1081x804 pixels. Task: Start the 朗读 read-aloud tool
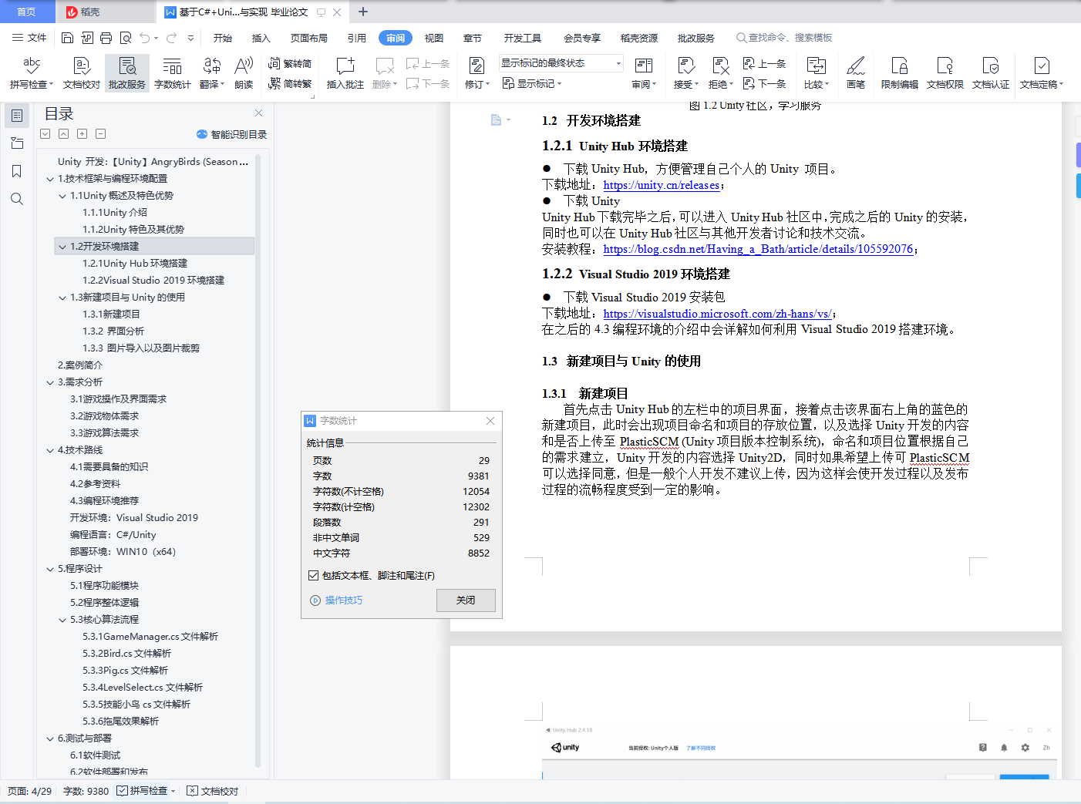coord(244,73)
